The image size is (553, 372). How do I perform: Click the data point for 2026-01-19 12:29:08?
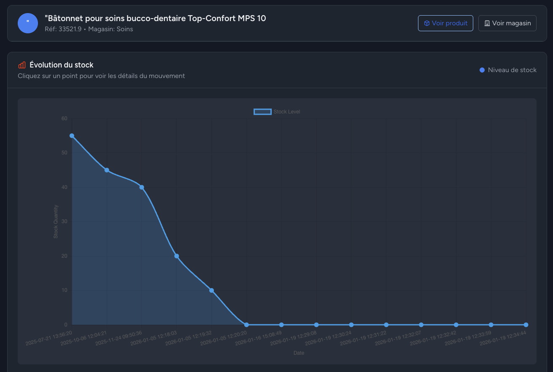316,325
